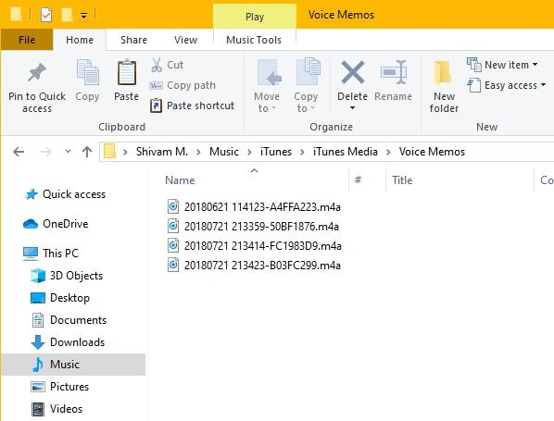Screen dimensions: 554x421
Task: Click Shivam M. in the address path
Action: click(162, 152)
